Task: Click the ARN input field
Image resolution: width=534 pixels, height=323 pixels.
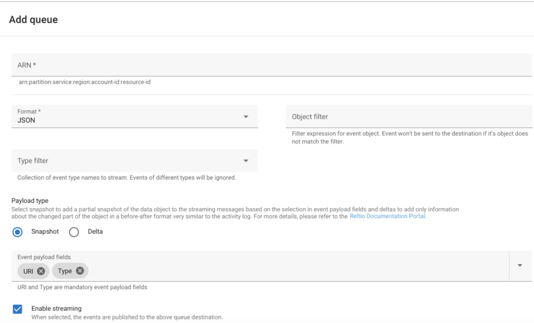Action: pyautogui.click(x=272, y=65)
